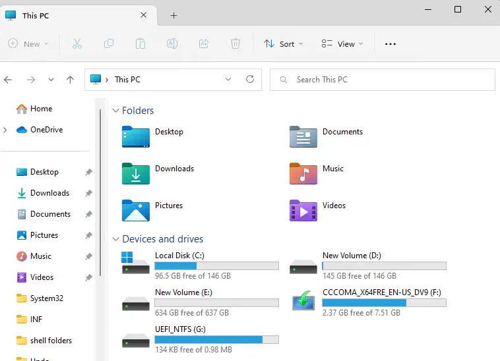Close the This PC tab
The height and width of the screenshot is (361, 500).
(x=144, y=15)
